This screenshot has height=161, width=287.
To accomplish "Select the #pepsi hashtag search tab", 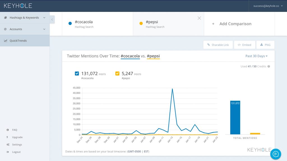I will click(168, 24).
